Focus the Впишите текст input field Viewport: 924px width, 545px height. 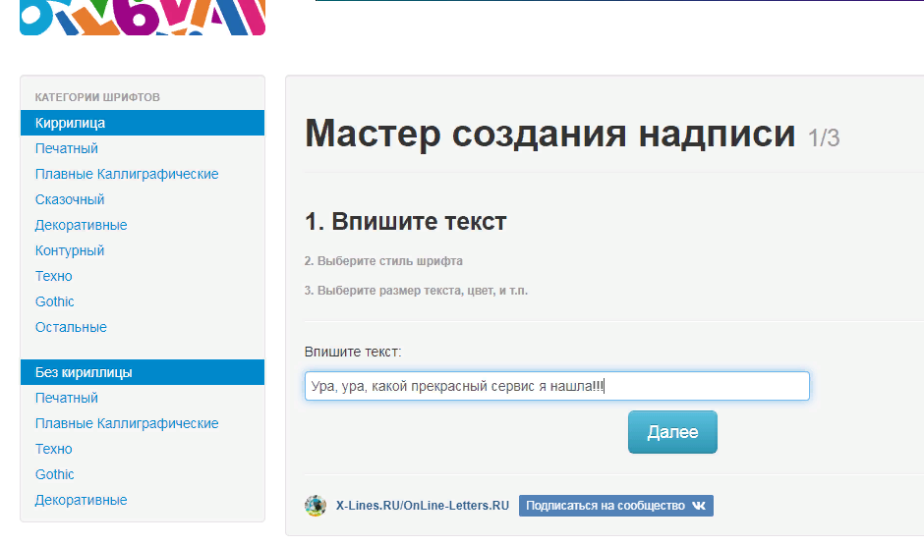pyautogui.click(x=557, y=386)
